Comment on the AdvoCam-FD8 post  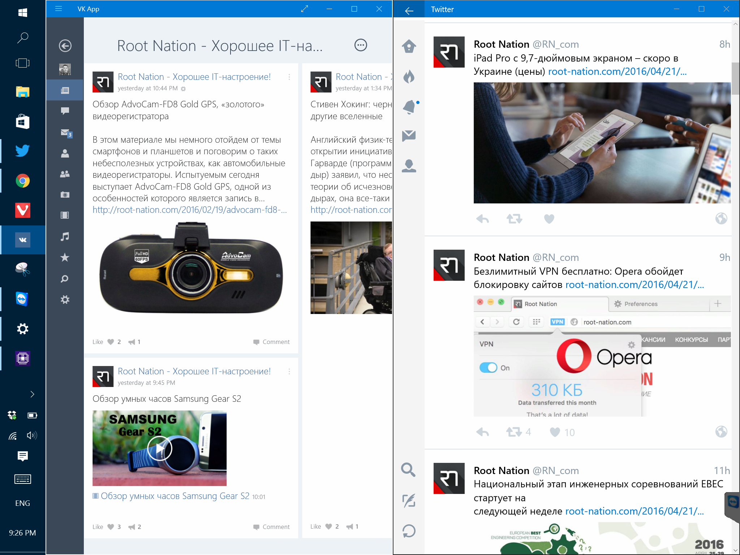pos(271,342)
